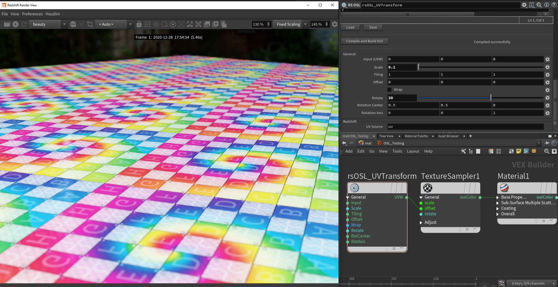This screenshot has height=287, width=558.
Task: Switch to the Material Palette tab
Action: pos(416,136)
